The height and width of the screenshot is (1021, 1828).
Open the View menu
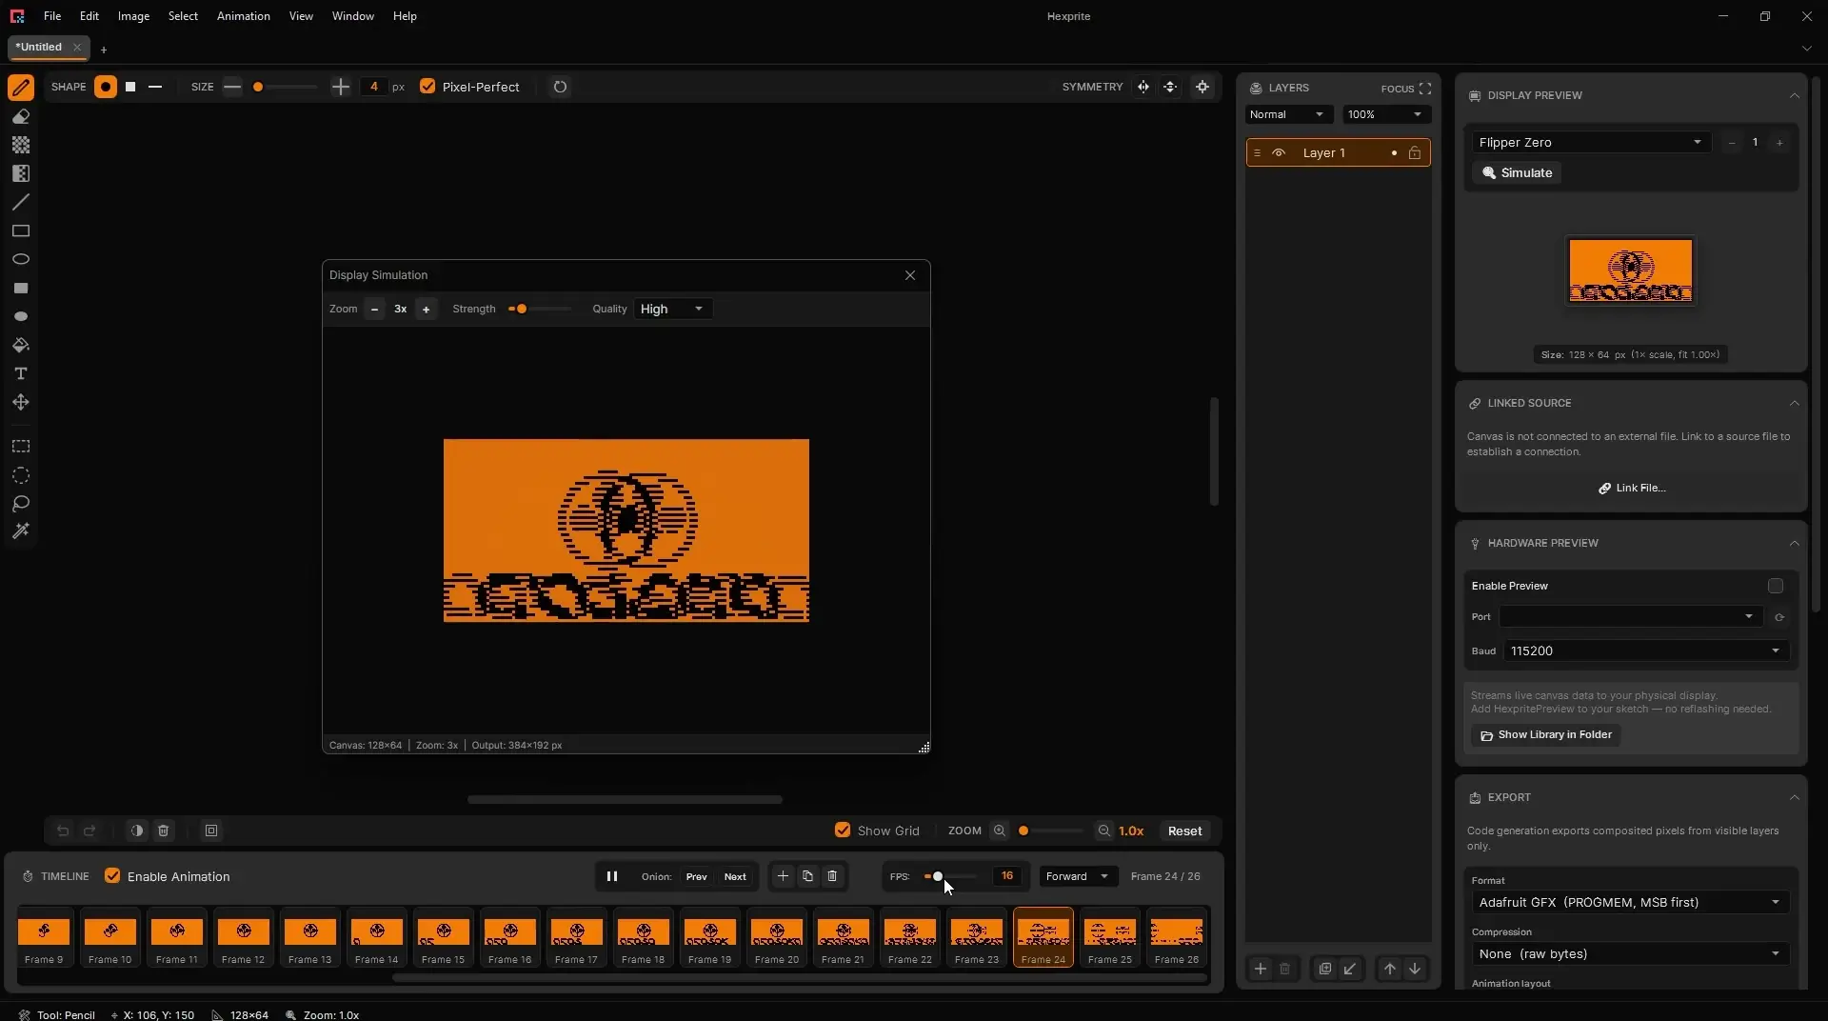click(301, 16)
